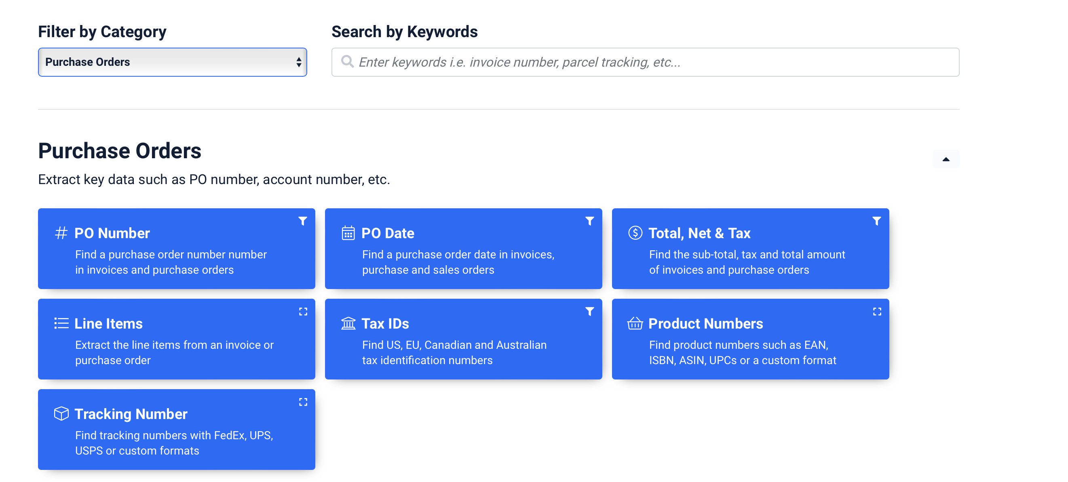Click the filter funnel icon on PO Date
The height and width of the screenshot is (482, 1068).
589,221
